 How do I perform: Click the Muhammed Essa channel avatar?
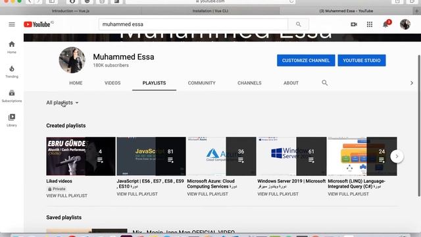click(x=72, y=60)
